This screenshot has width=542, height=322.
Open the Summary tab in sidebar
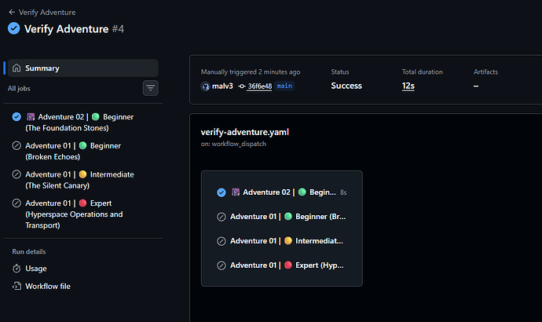coord(83,68)
